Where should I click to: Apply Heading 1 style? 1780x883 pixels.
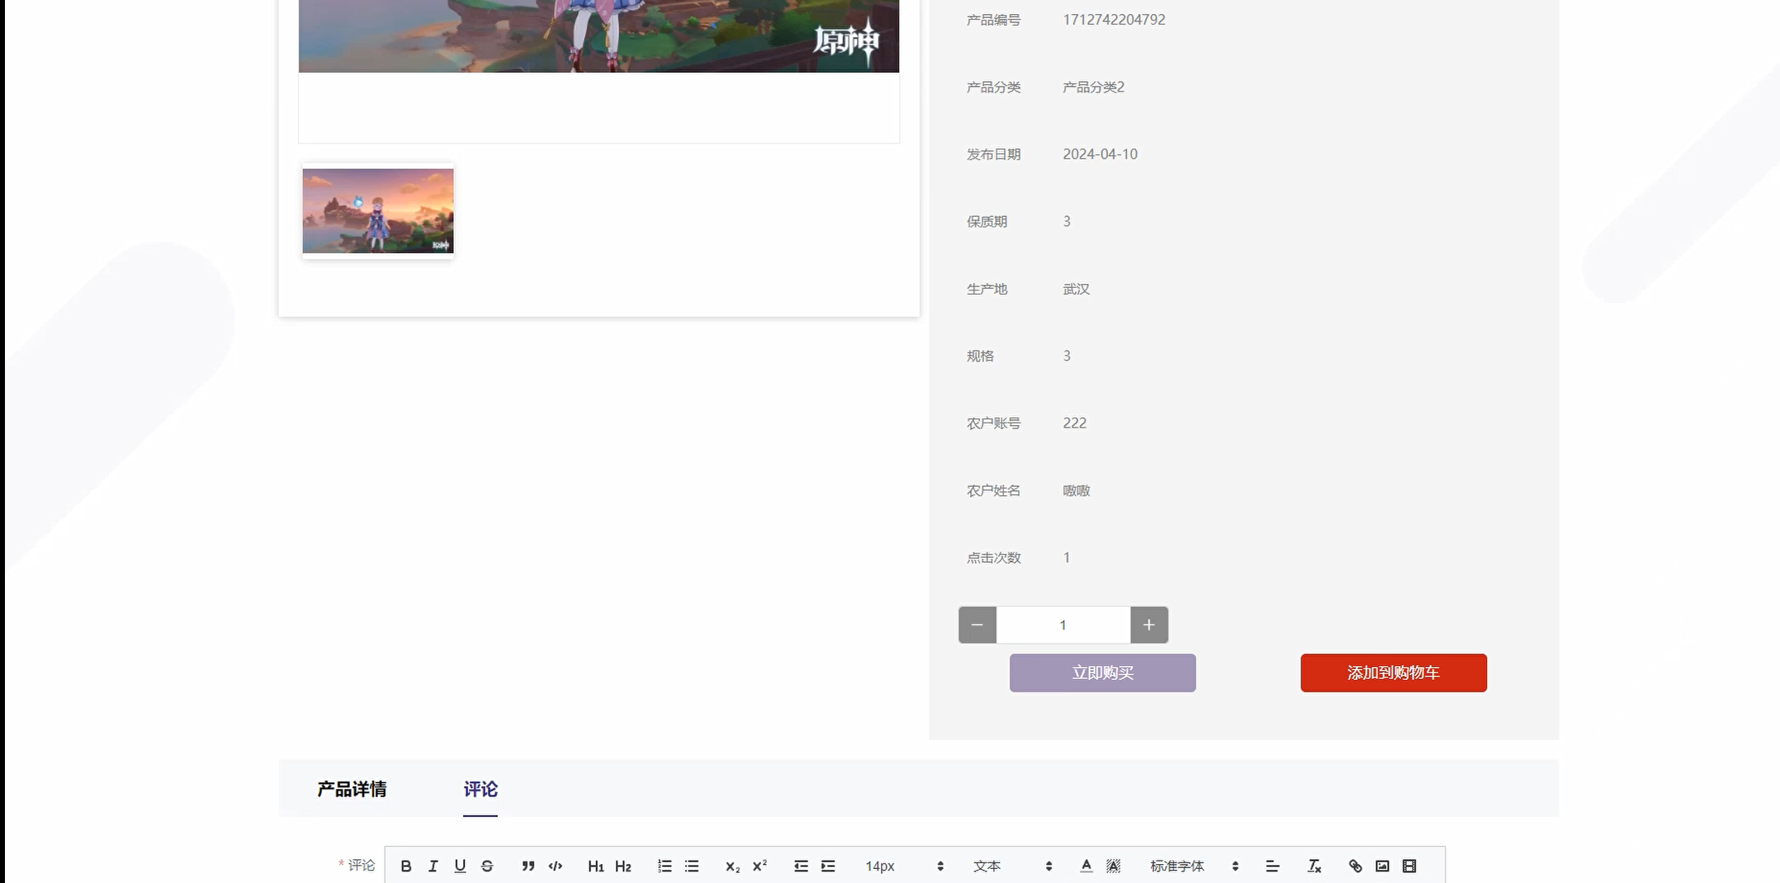596,866
